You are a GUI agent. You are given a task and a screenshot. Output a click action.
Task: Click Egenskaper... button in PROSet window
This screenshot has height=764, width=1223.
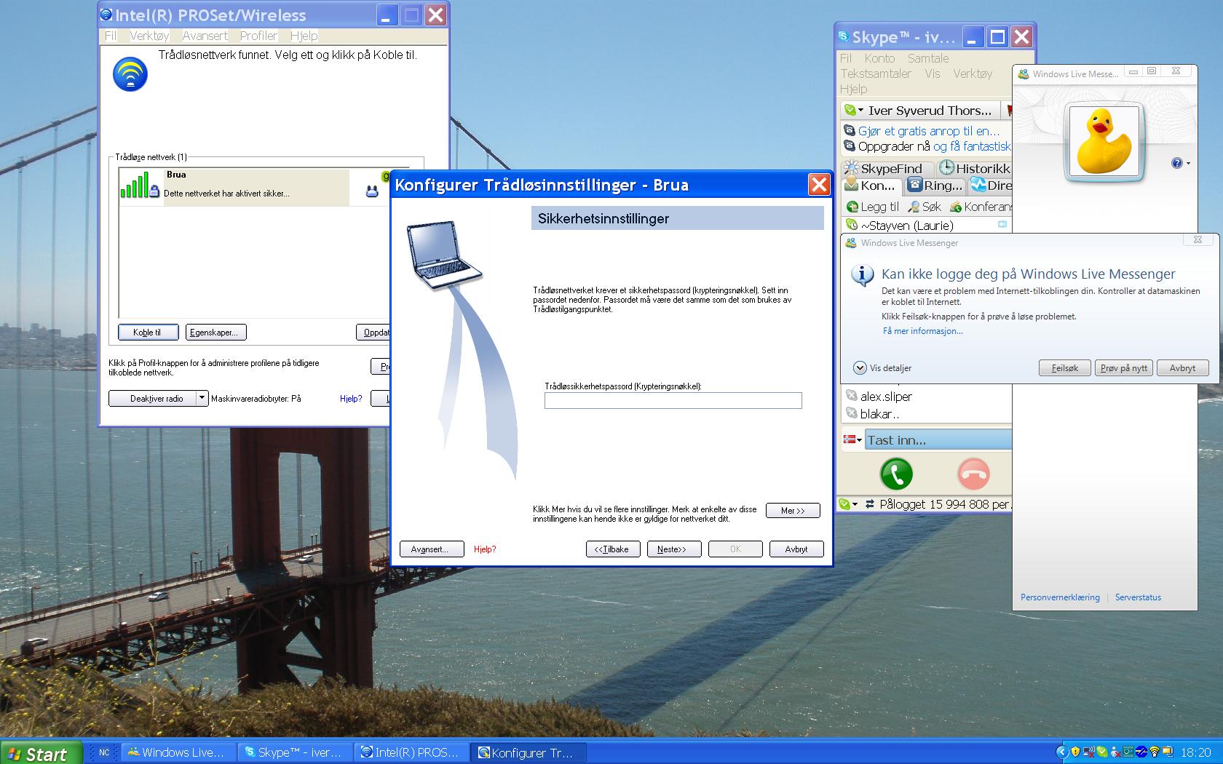(x=216, y=333)
